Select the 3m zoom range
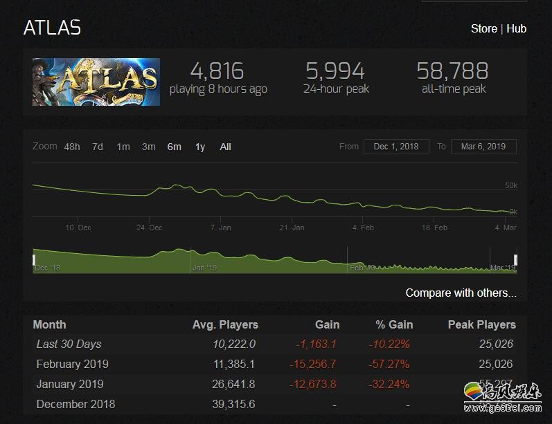 point(149,147)
